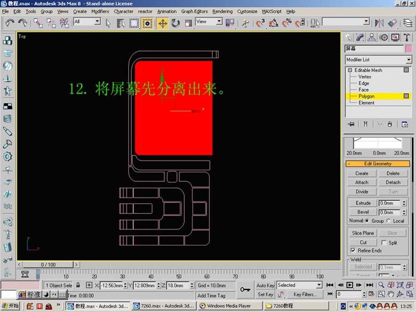Switch to Hierarchy command panel tab
Screen dimensions: 416x312
click(371, 37)
